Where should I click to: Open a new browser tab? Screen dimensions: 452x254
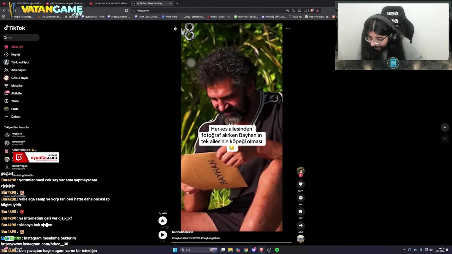click(x=177, y=4)
